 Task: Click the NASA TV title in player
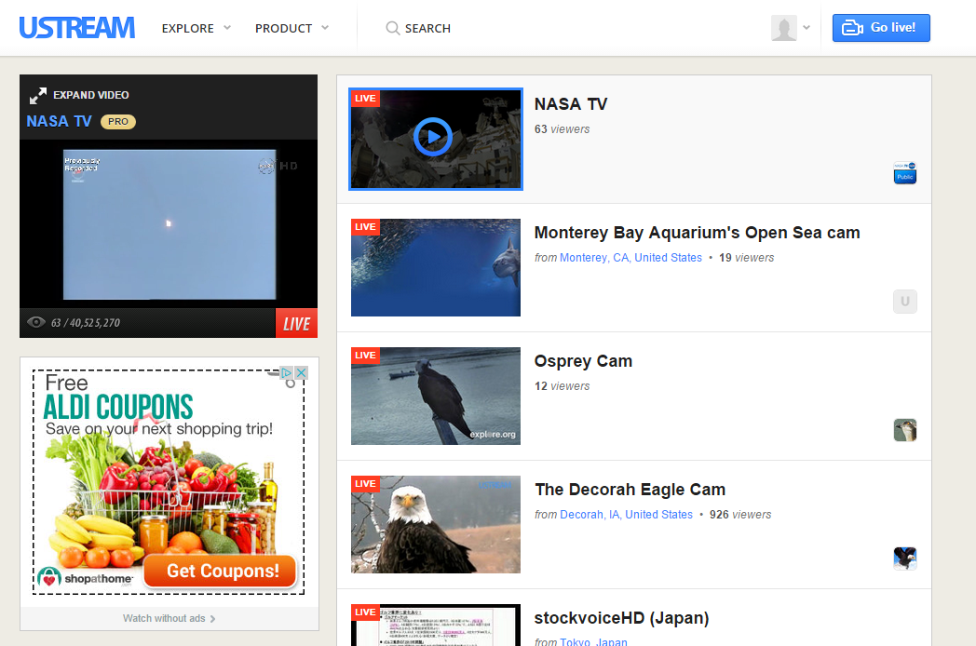59,121
